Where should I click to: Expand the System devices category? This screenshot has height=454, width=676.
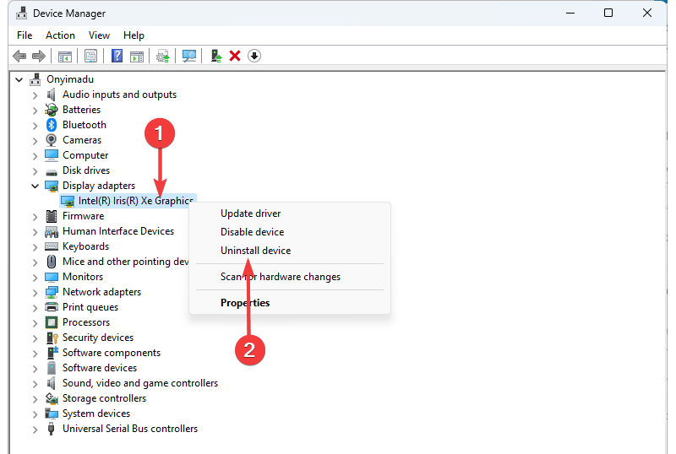pos(35,414)
